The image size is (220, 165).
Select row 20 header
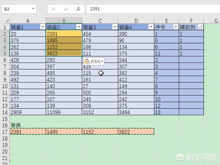pyautogui.click(x=5, y=151)
